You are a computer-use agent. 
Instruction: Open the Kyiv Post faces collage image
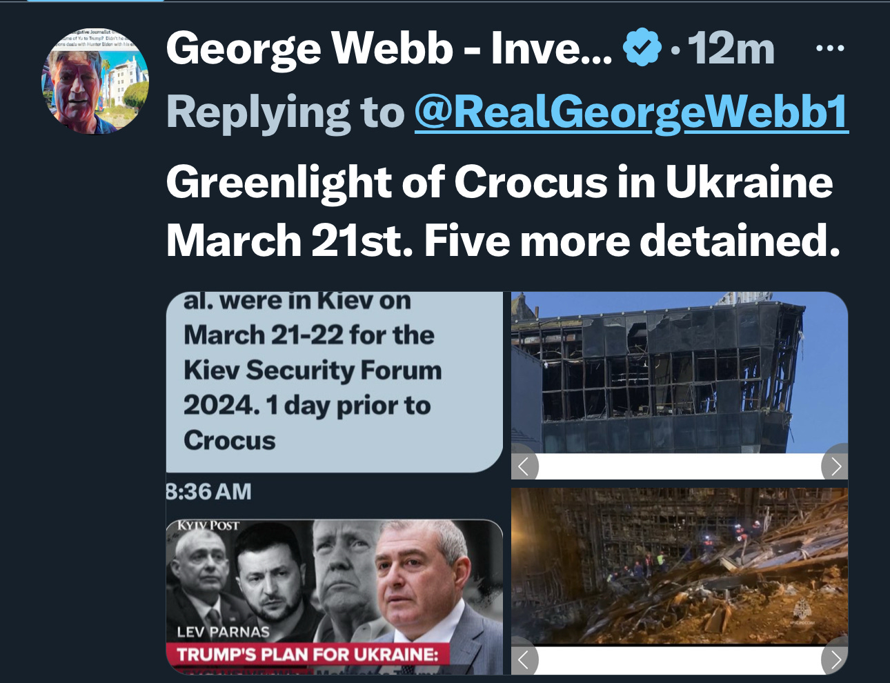pyautogui.click(x=335, y=597)
